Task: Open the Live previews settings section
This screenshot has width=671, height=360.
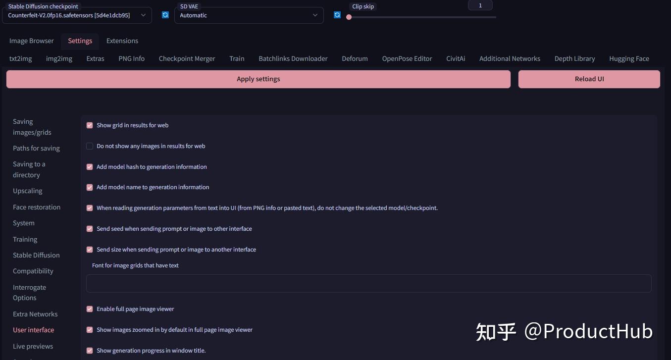Action: click(x=33, y=346)
